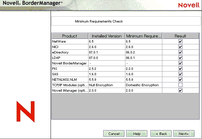Image resolution: width=202 pixels, height=139 pixels.
Task: Click the Minimum Requirements Check title
Action: [x=99, y=21]
